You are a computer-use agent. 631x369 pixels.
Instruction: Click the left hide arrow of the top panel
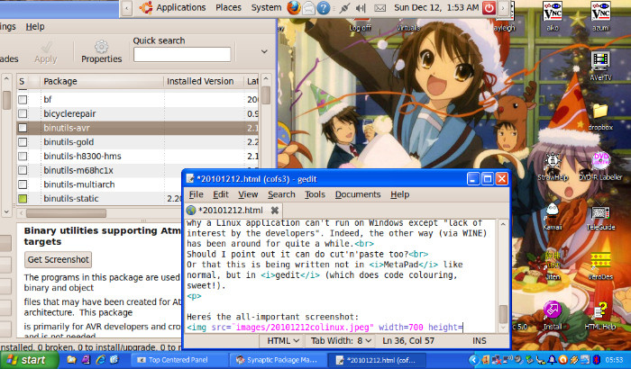[127, 7]
